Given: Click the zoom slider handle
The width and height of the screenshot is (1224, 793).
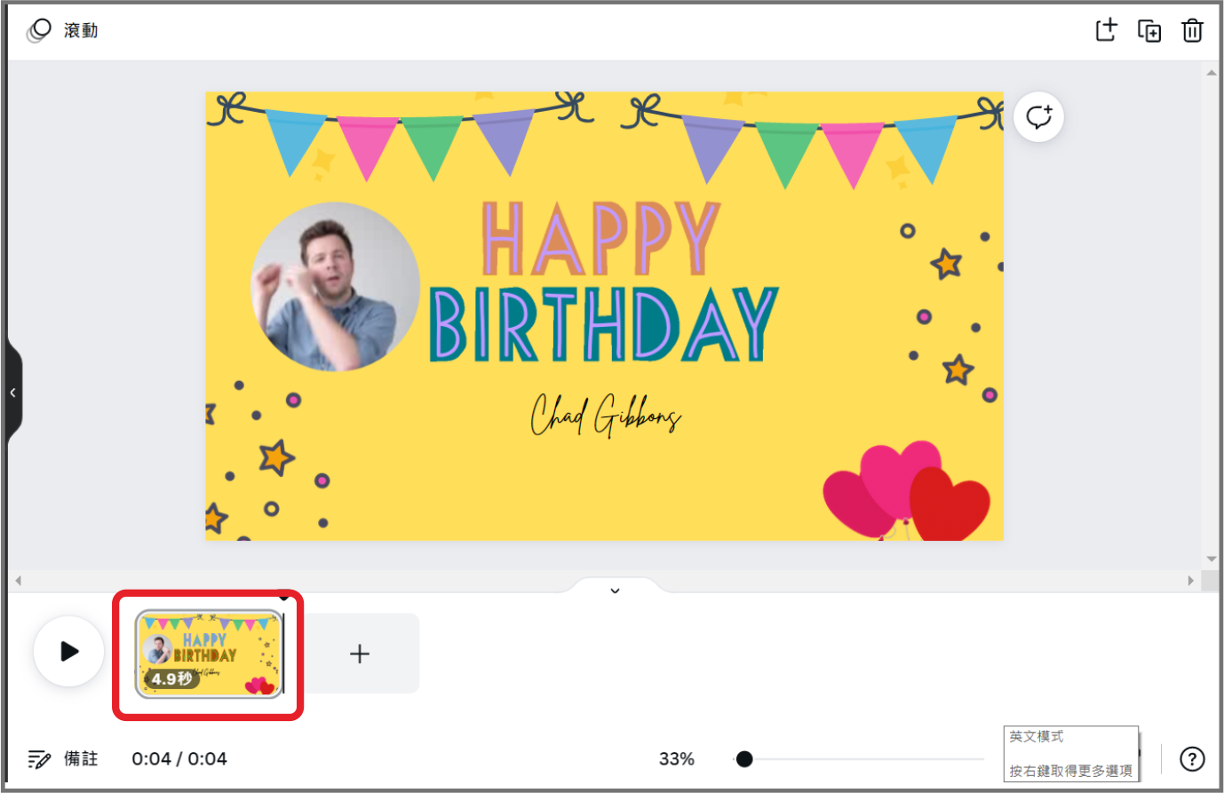Looking at the screenshot, I should click(x=744, y=759).
